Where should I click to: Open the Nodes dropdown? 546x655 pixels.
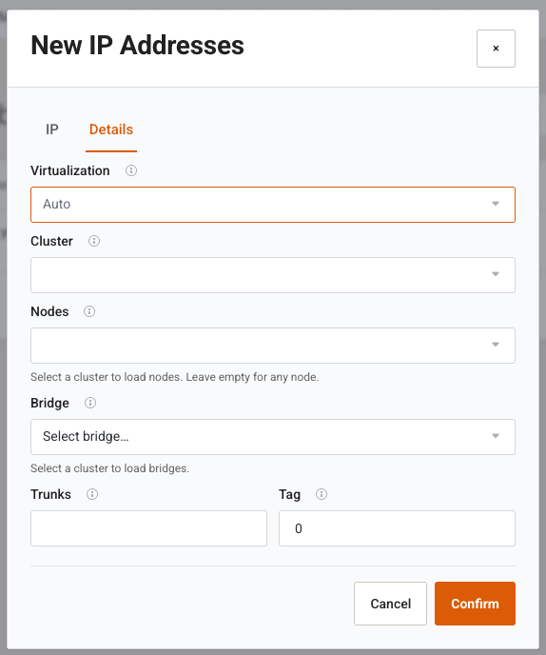273,346
